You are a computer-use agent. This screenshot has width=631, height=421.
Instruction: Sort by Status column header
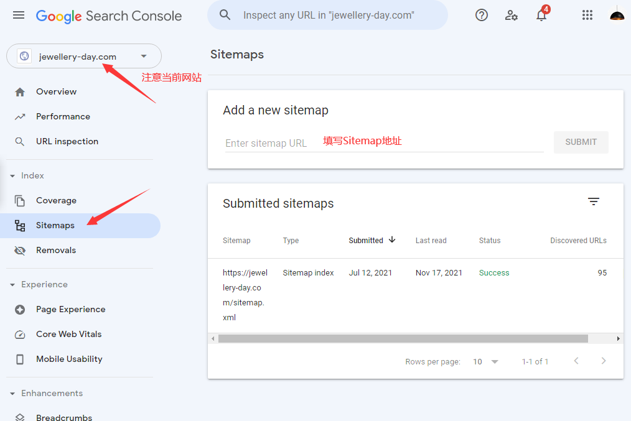489,241
